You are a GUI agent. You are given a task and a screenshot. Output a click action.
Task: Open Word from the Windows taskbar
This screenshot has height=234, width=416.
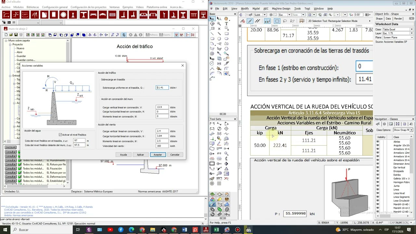coord(185,230)
